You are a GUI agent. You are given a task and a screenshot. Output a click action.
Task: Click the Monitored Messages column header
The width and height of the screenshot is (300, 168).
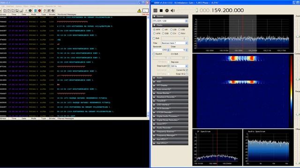(67, 14)
